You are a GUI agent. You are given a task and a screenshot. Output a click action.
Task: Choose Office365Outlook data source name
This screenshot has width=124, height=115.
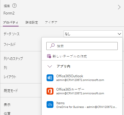(x=70, y=76)
